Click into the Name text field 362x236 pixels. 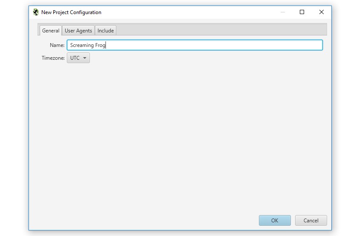pyautogui.click(x=195, y=45)
